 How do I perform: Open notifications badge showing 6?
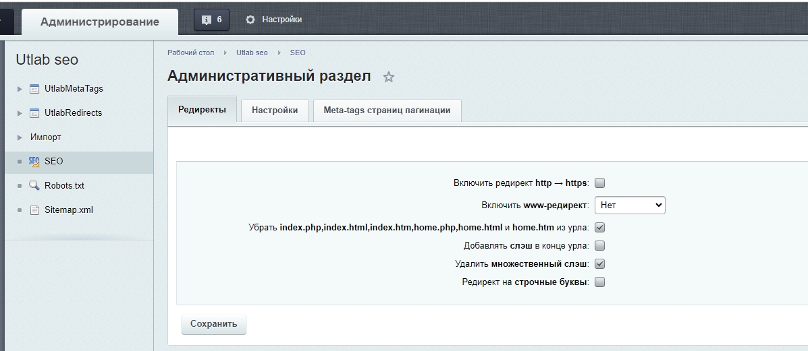(212, 20)
